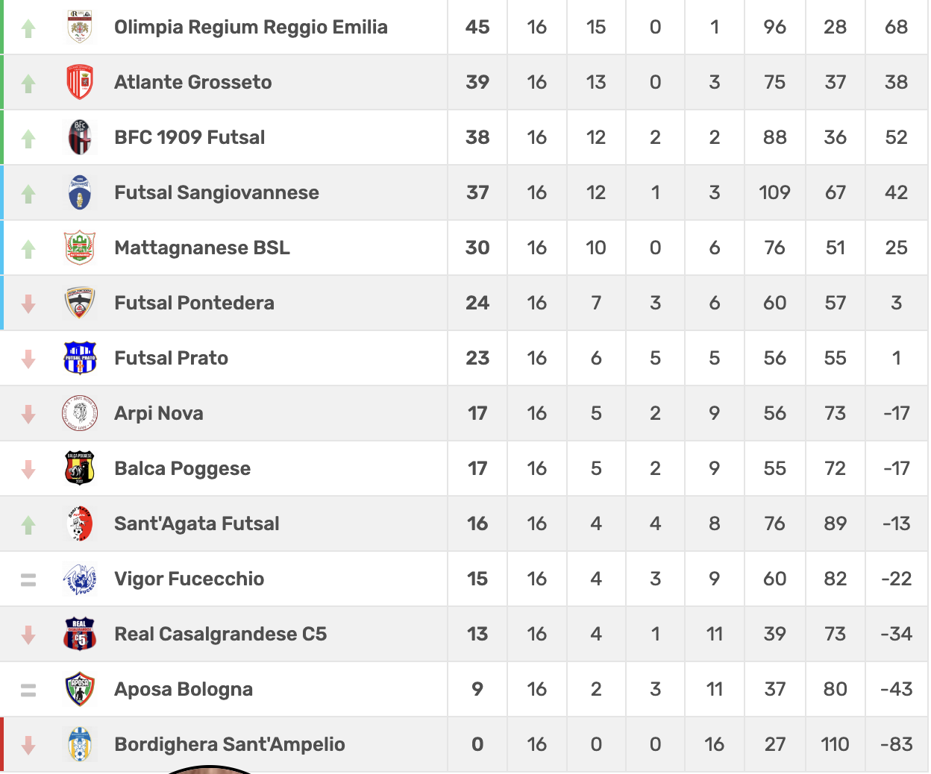Click the Futsal Sangiovannese team crest
The height and width of the screenshot is (774, 931).
point(80,192)
